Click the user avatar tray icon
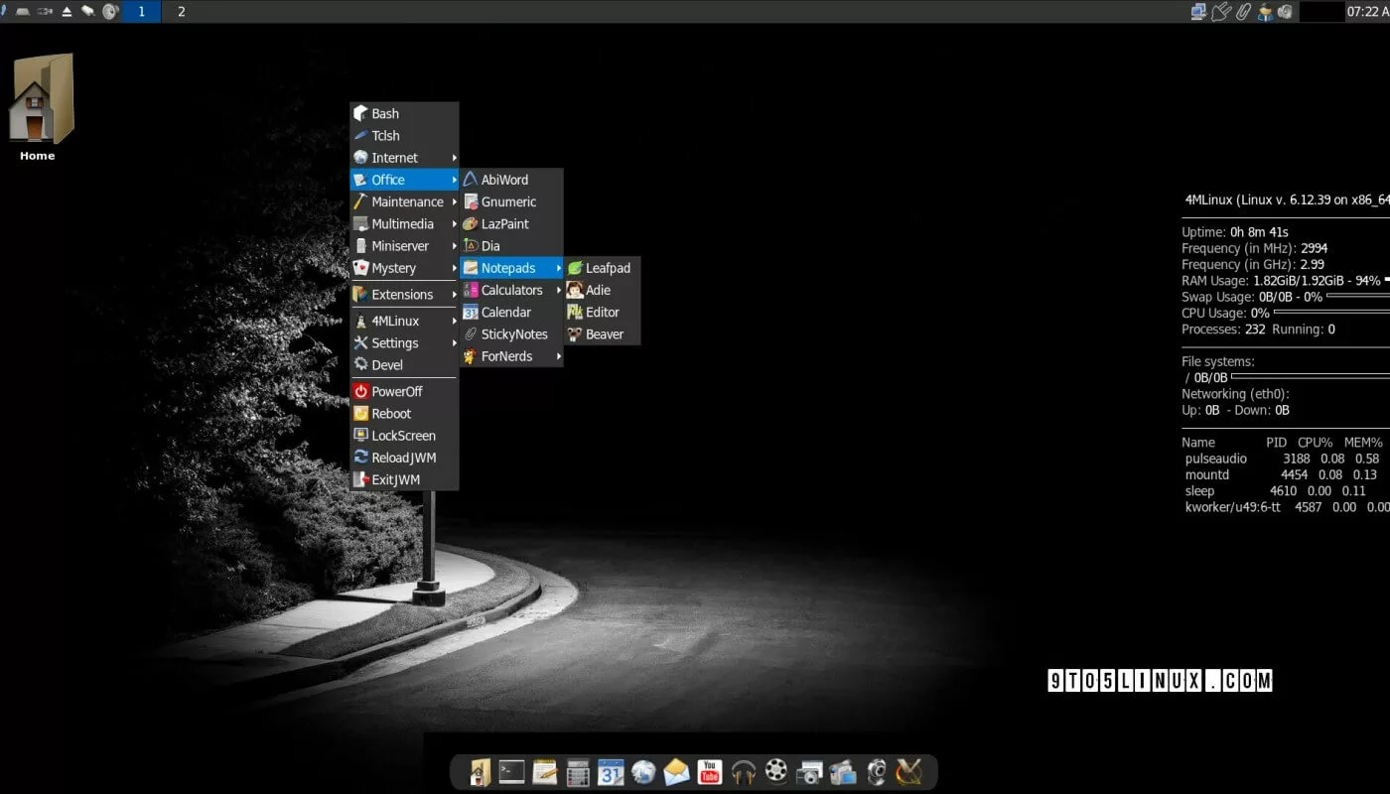The image size is (1390, 794). coord(1265,12)
